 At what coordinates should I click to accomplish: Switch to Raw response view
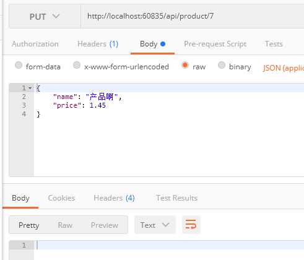(65, 225)
